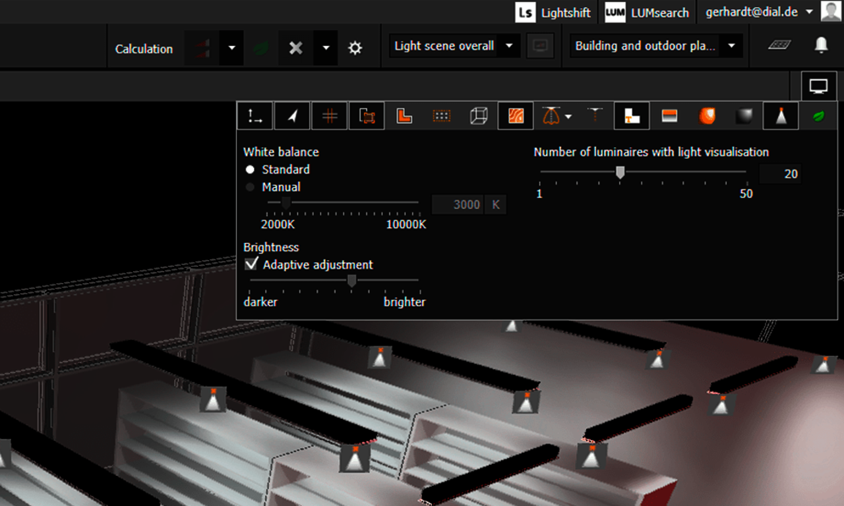Click the notification bell icon

coord(821,45)
